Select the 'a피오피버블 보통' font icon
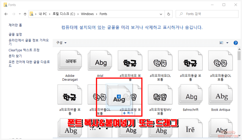 coord(70,94)
